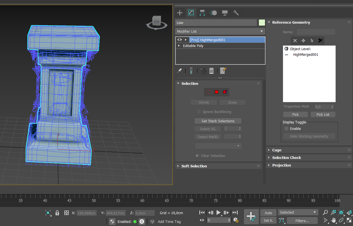Open the Modifier List dropdown

220,31
